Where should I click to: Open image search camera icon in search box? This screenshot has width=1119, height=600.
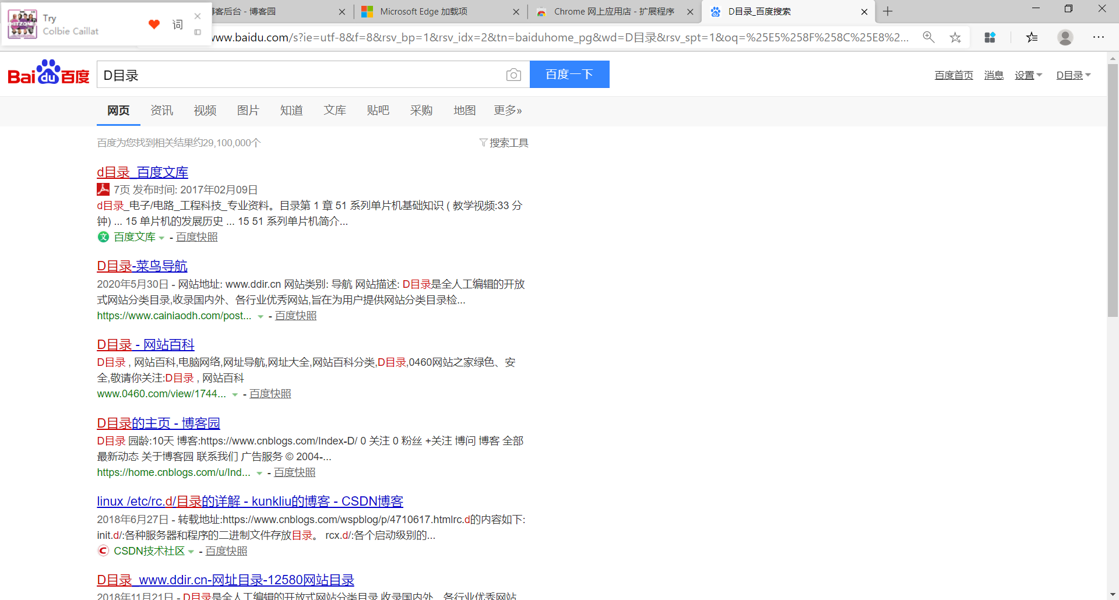pyautogui.click(x=513, y=75)
